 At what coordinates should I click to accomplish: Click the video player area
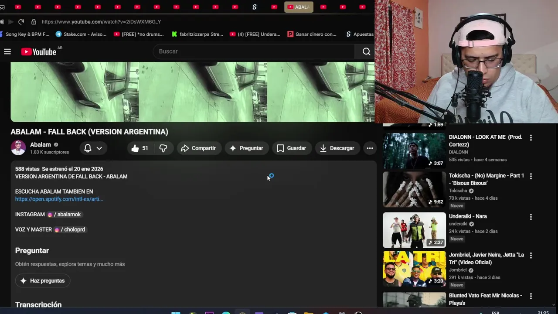(x=192, y=92)
